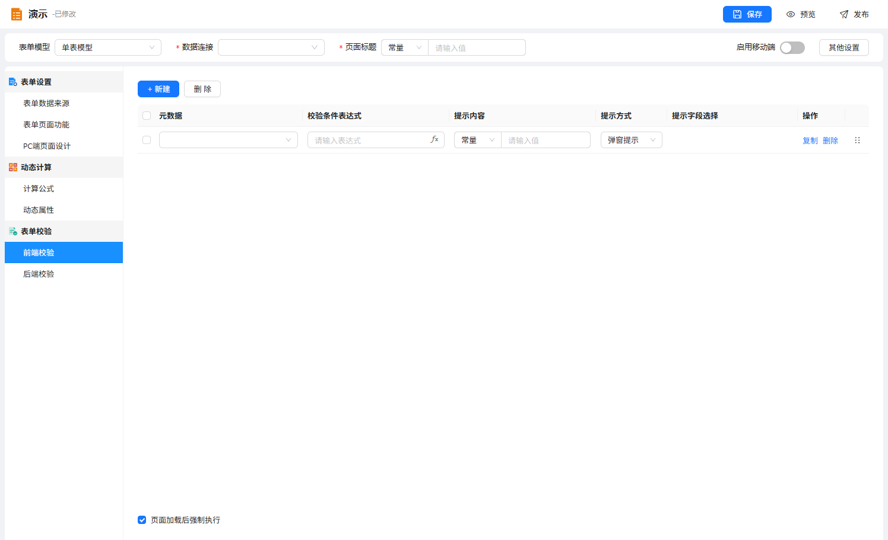Select 计算公式 in sidebar
Viewport: 888px width, 540px height.
tap(64, 188)
